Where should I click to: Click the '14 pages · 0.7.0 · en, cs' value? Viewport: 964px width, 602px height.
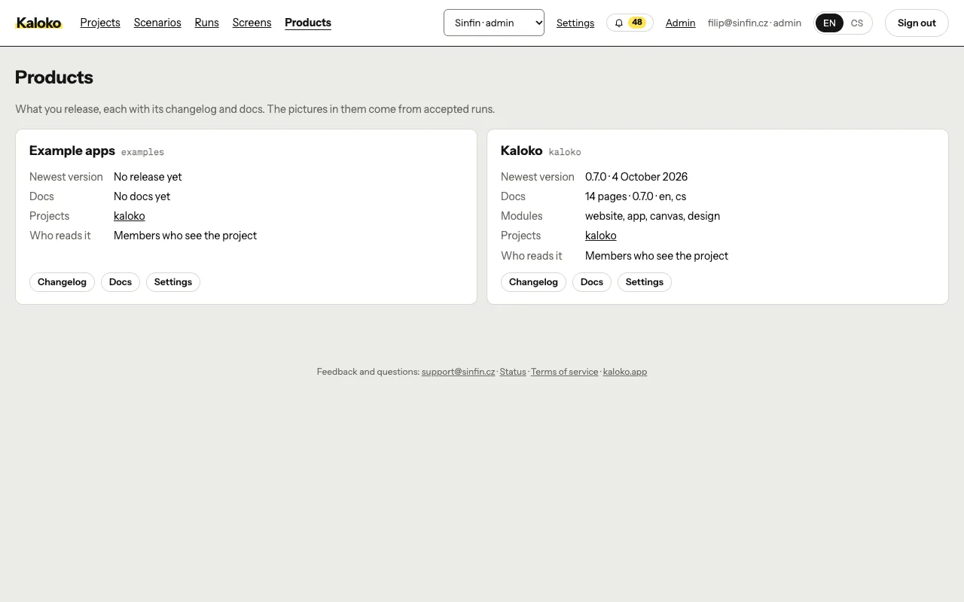[x=636, y=196]
